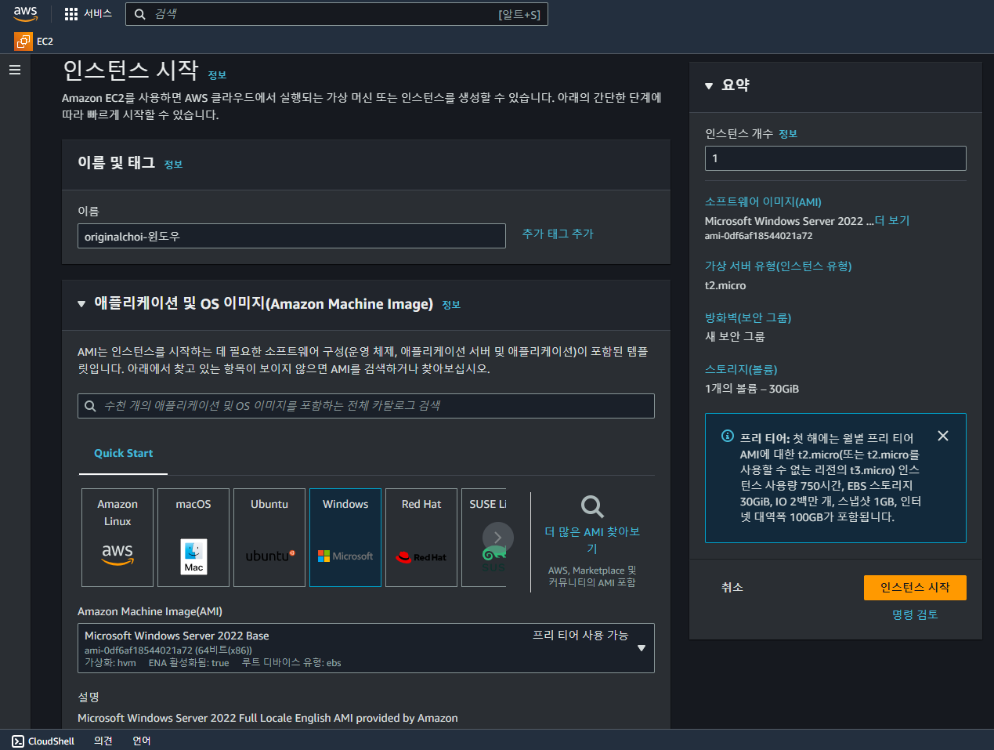Click the top 검색 search field
This screenshot has width=994, height=750.
(x=337, y=14)
